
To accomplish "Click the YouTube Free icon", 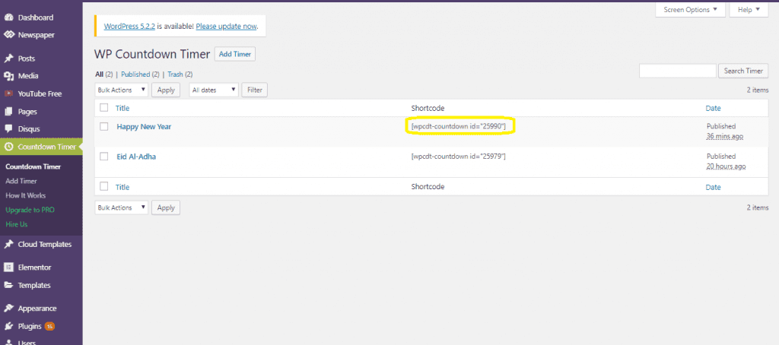I will click(8, 93).
